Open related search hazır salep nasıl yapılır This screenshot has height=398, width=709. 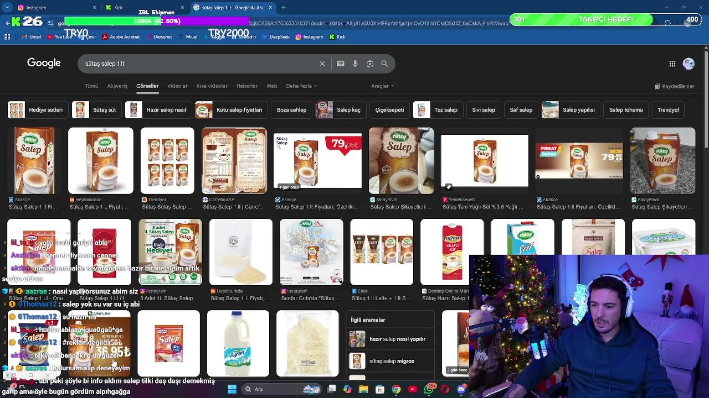389,339
